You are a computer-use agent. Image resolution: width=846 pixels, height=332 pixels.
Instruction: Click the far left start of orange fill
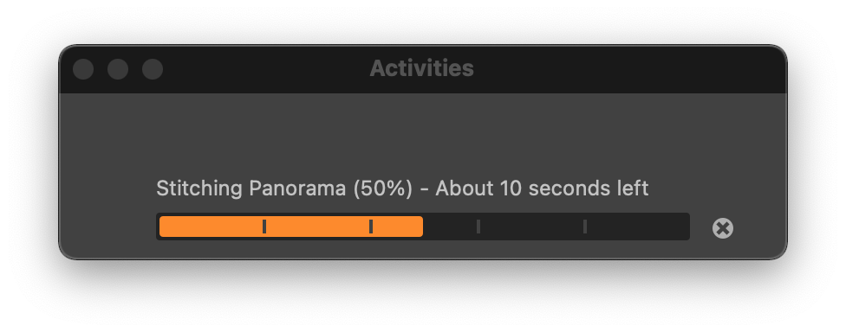click(161, 227)
